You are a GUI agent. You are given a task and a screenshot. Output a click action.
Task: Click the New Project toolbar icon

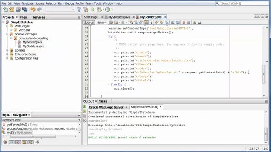pos(12,9)
